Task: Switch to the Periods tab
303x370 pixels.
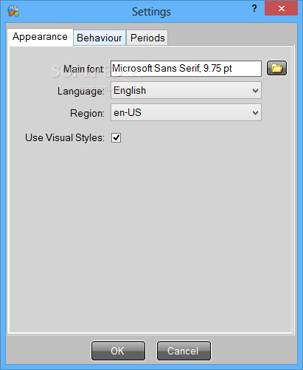Action: pos(147,38)
